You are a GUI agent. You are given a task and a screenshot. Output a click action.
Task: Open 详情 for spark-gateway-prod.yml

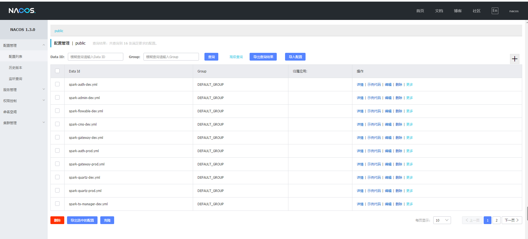point(360,164)
